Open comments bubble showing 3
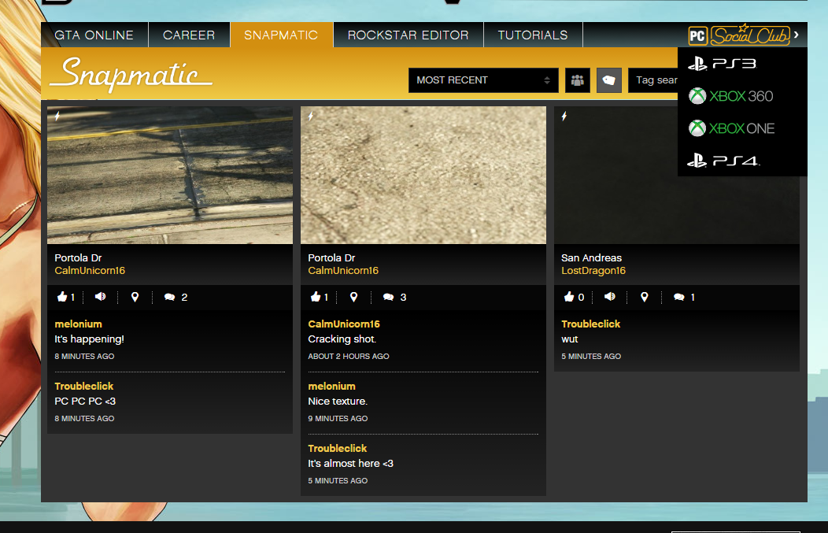Screen dimensions: 828x533 pos(388,298)
